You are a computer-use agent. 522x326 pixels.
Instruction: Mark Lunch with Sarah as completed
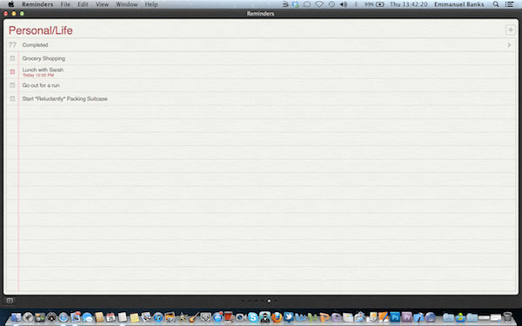12,72
